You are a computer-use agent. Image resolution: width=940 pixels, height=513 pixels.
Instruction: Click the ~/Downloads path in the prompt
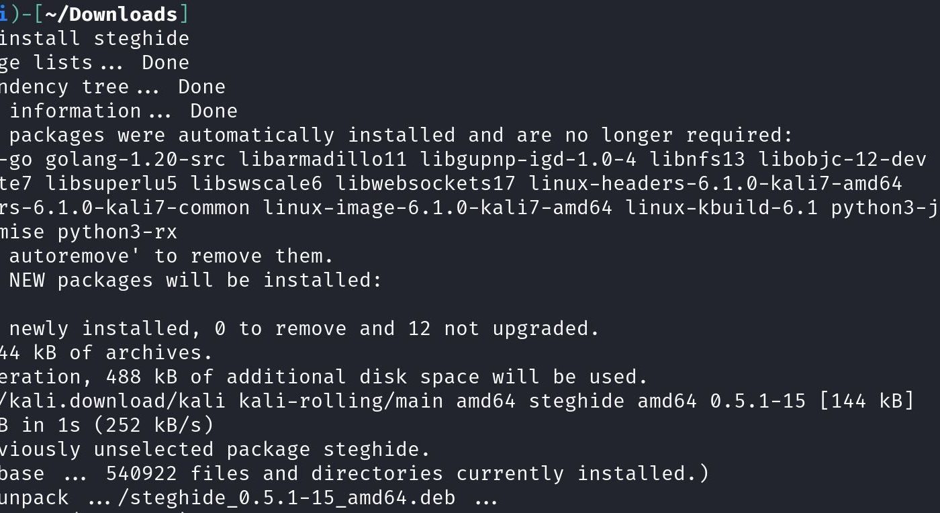(111, 14)
